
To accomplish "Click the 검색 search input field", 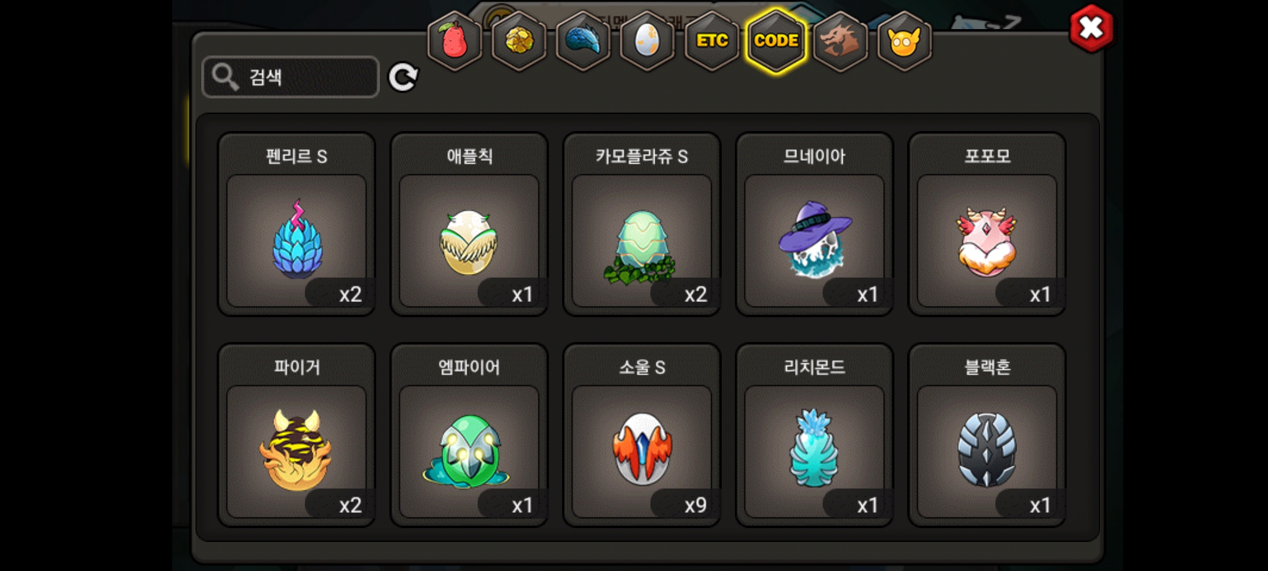I will pos(291,77).
